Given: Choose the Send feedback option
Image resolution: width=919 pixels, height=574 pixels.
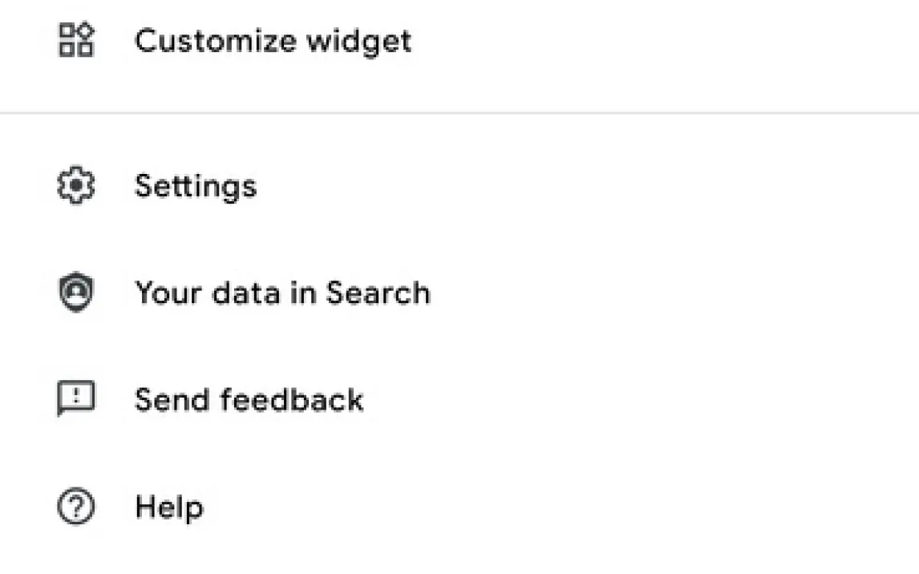Looking at the screenshot, I should pos(249,399).
